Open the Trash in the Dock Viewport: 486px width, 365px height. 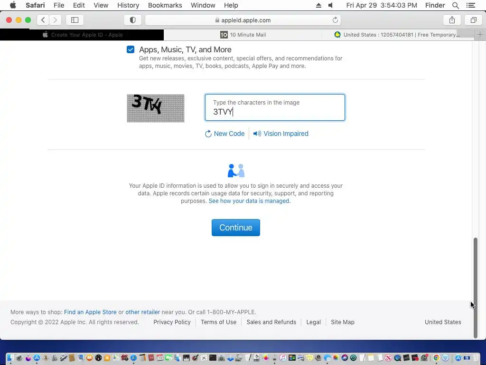click(x=476, y=357)
